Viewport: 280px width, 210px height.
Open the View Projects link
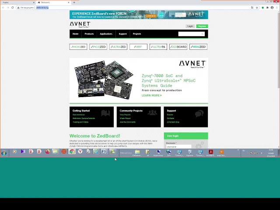(125, 115)
